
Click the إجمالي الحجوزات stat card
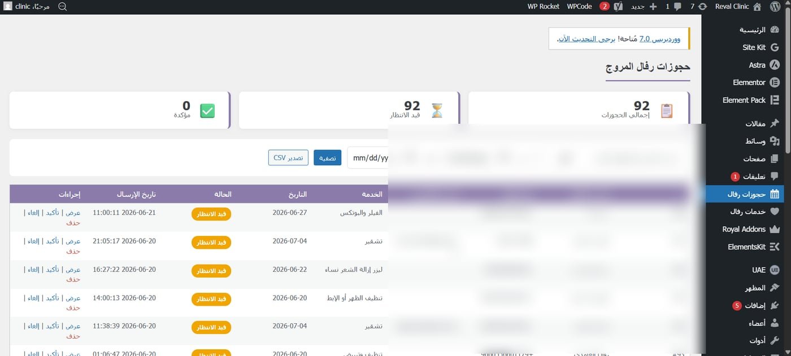pos(579,110)
